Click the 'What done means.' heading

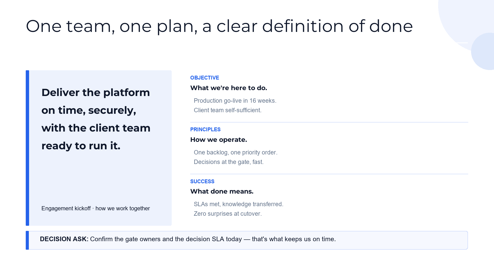pyautogui.click(x=222, y=191)
